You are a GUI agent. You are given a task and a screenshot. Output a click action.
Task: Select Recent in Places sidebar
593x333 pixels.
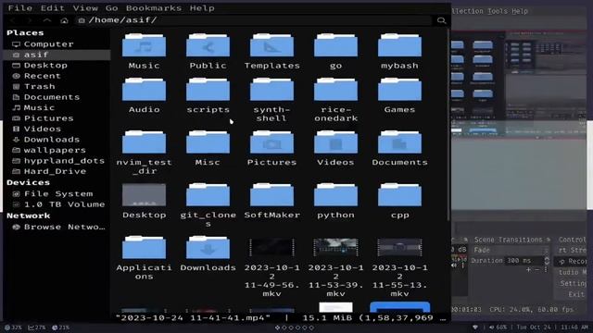pyautogui.click(x=57, y=76)
